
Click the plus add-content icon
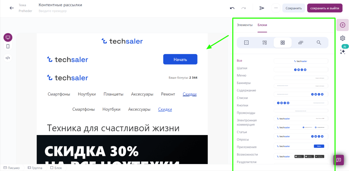pyautogui.click(x=343, y=25)
